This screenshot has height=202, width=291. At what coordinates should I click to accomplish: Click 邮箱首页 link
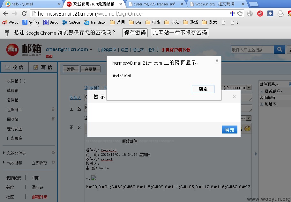(108, 50)
